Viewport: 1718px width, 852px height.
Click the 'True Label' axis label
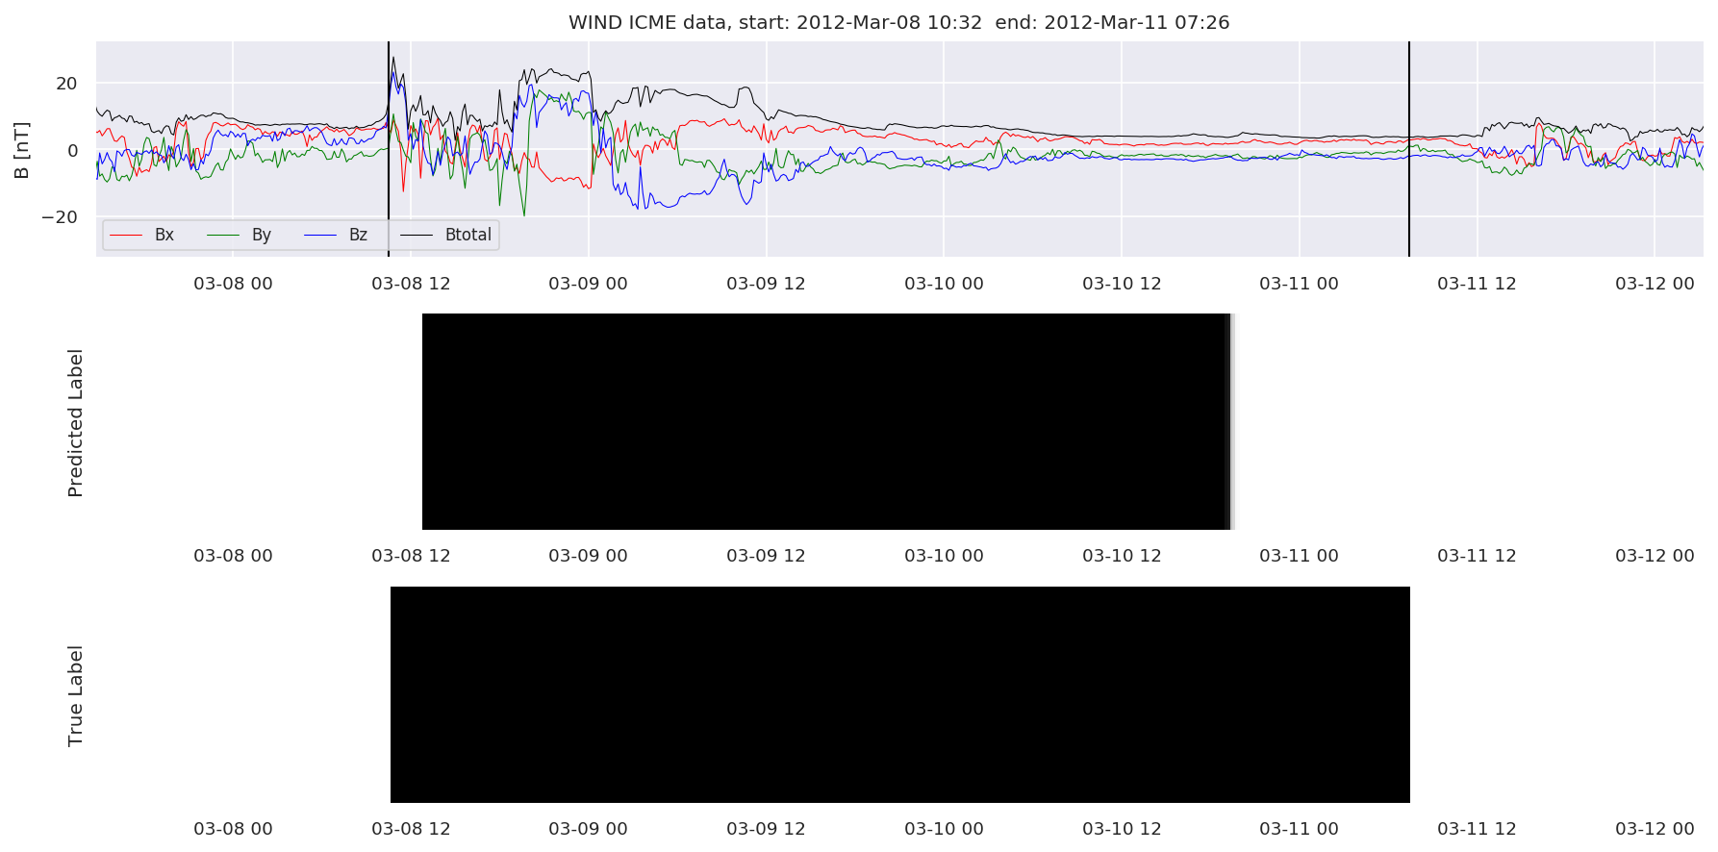(x=75, y=695)
